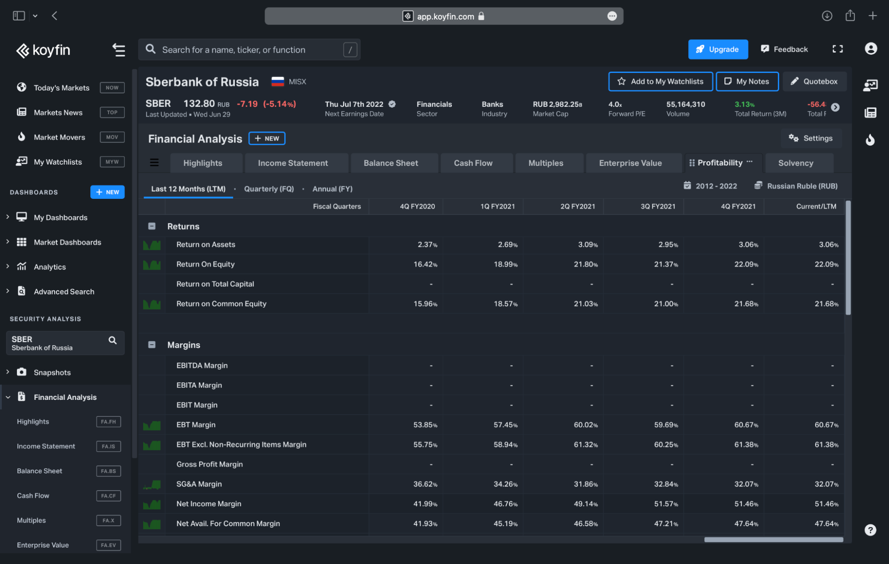
Task: Expand the Analytics tree item
Action: click(8, 266)
